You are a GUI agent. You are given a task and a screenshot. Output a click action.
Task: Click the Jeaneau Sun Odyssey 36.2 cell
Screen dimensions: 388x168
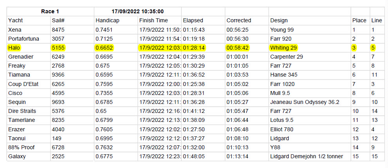305,102
